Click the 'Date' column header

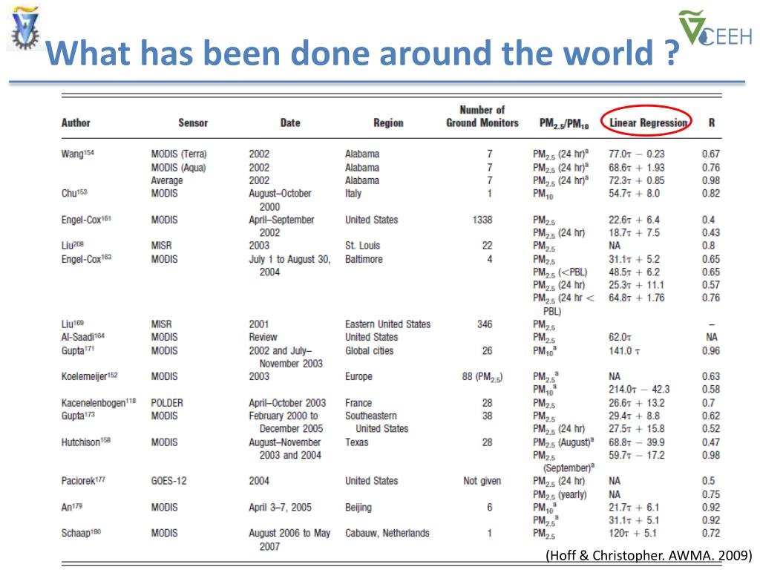tap(290, 122)
